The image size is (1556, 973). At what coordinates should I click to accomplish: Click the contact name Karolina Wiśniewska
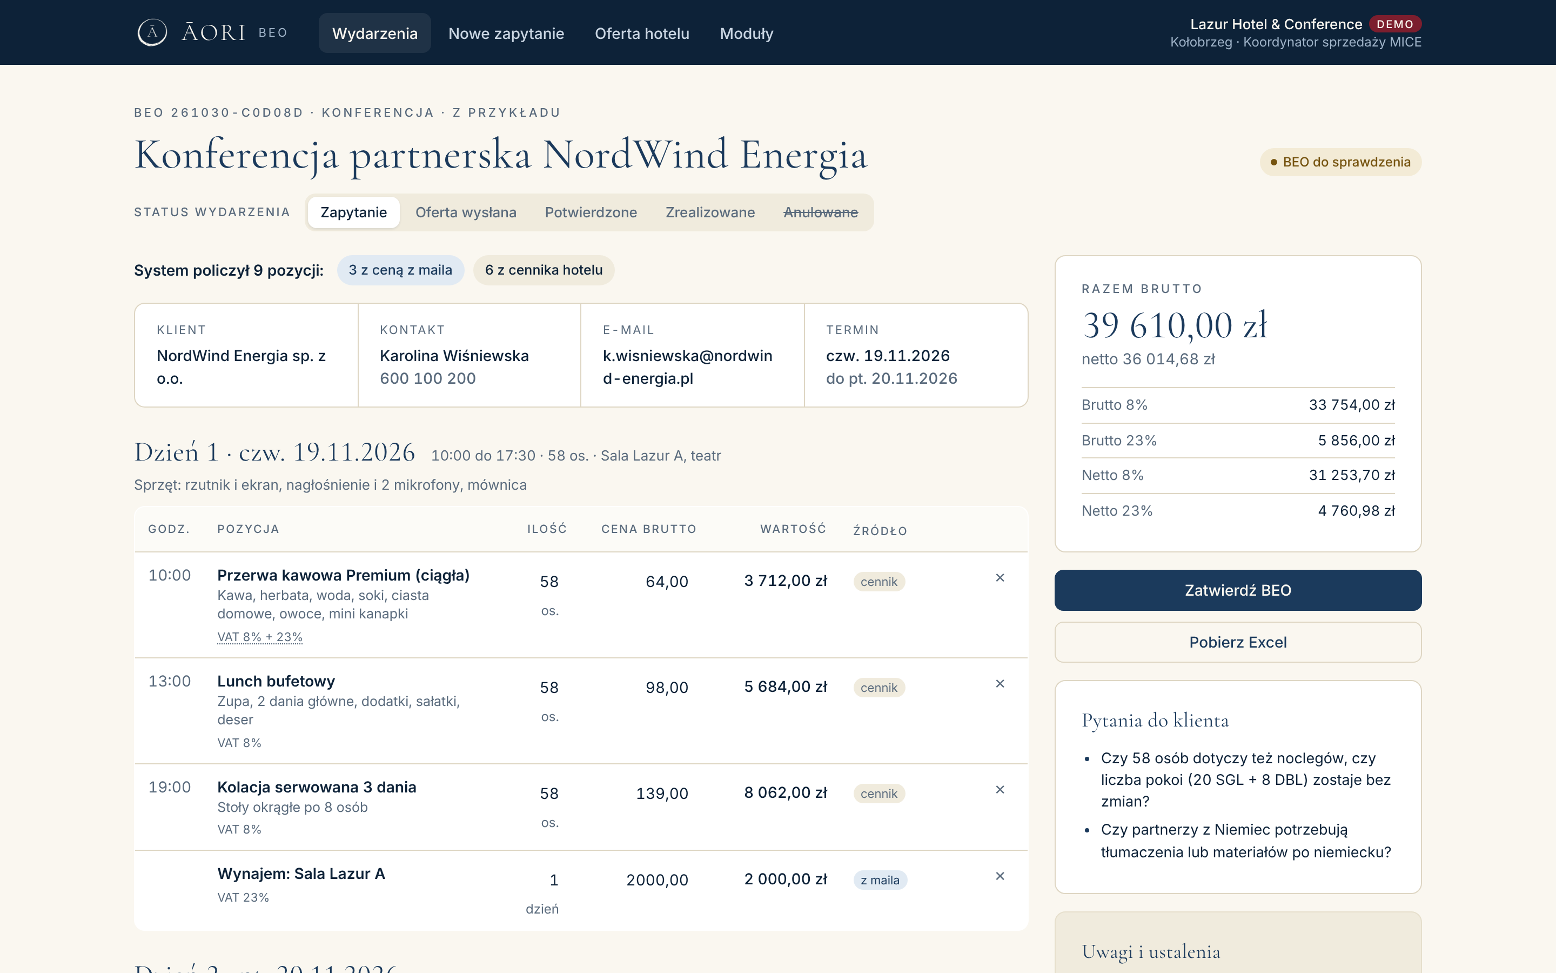(454, 356)
